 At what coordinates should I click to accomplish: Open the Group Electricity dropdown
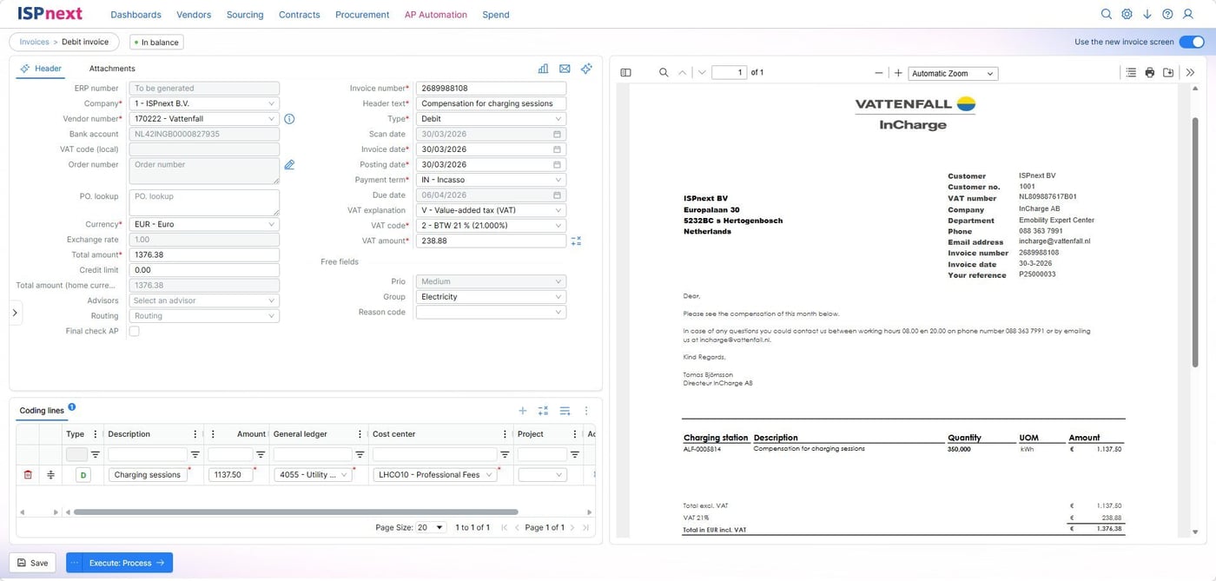pyautogui.click(x=491, y=297)
